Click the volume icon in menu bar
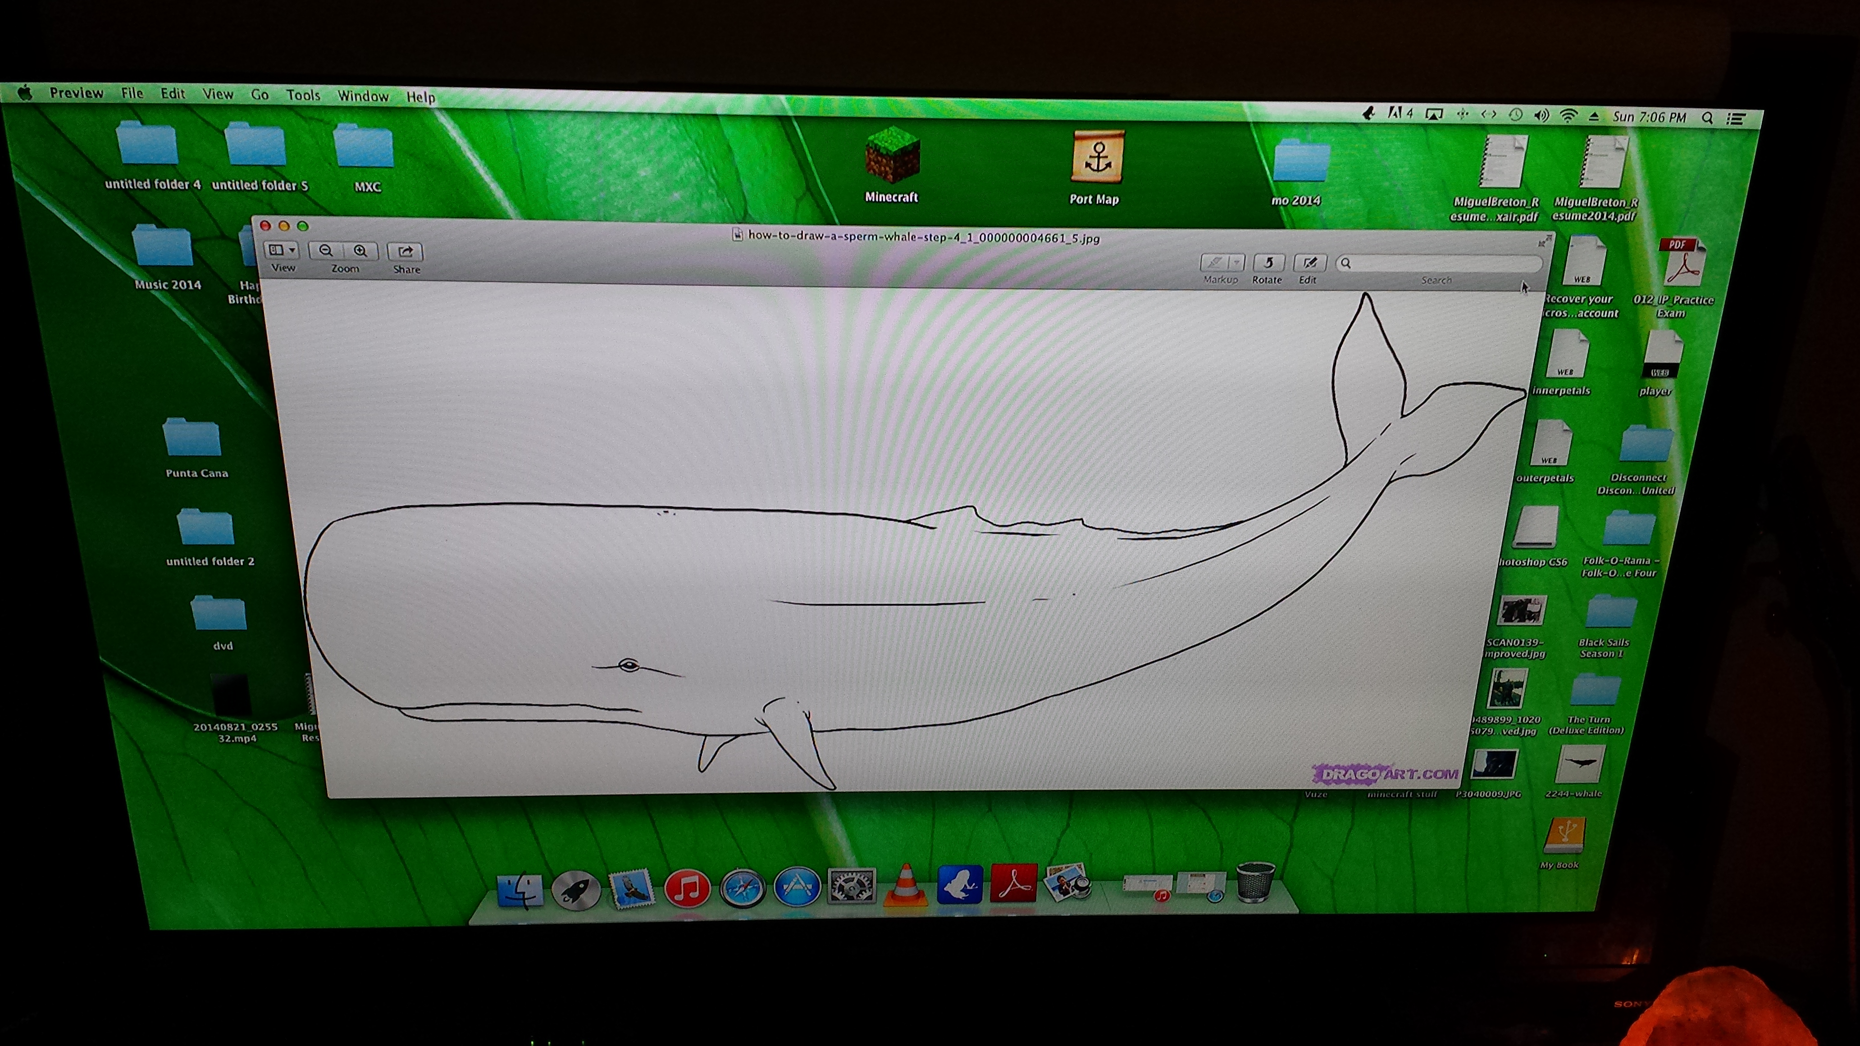1860x1046 pixels. point(1541,115)
